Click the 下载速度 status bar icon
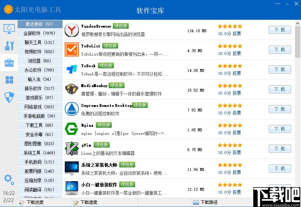 (76, 202)
